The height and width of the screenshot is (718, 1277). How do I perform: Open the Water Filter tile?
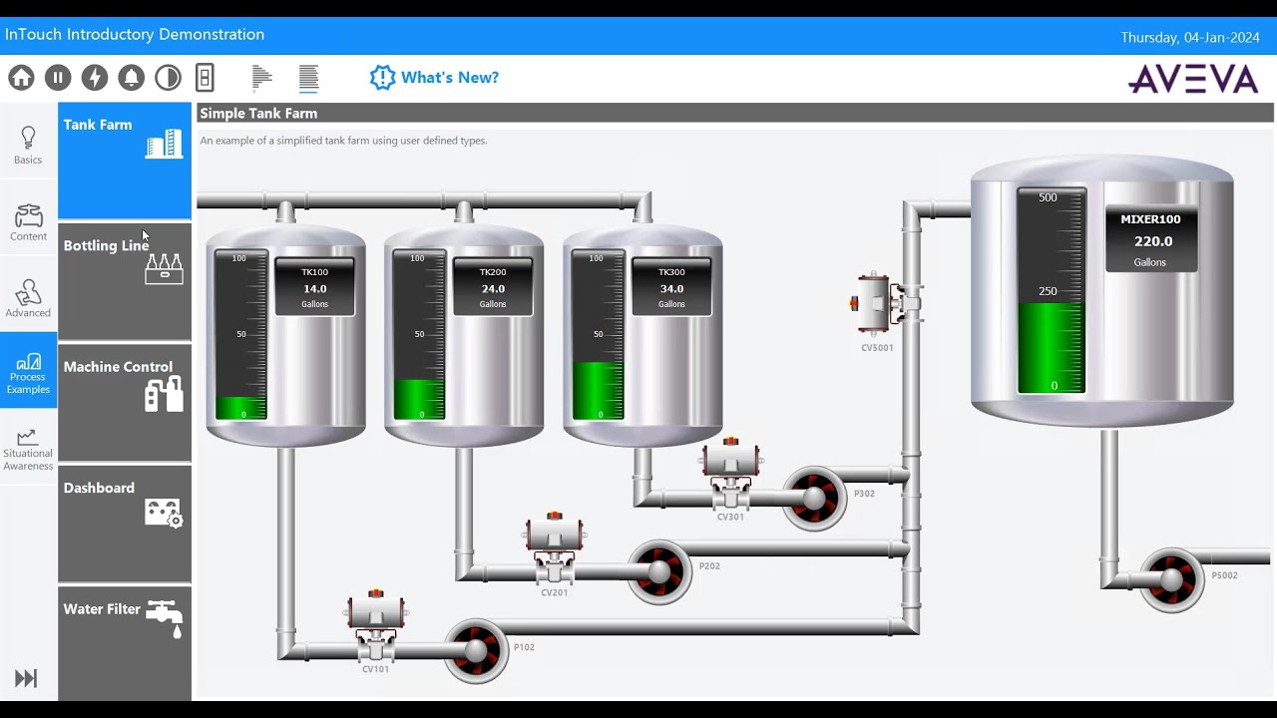(x=125, y=643)
